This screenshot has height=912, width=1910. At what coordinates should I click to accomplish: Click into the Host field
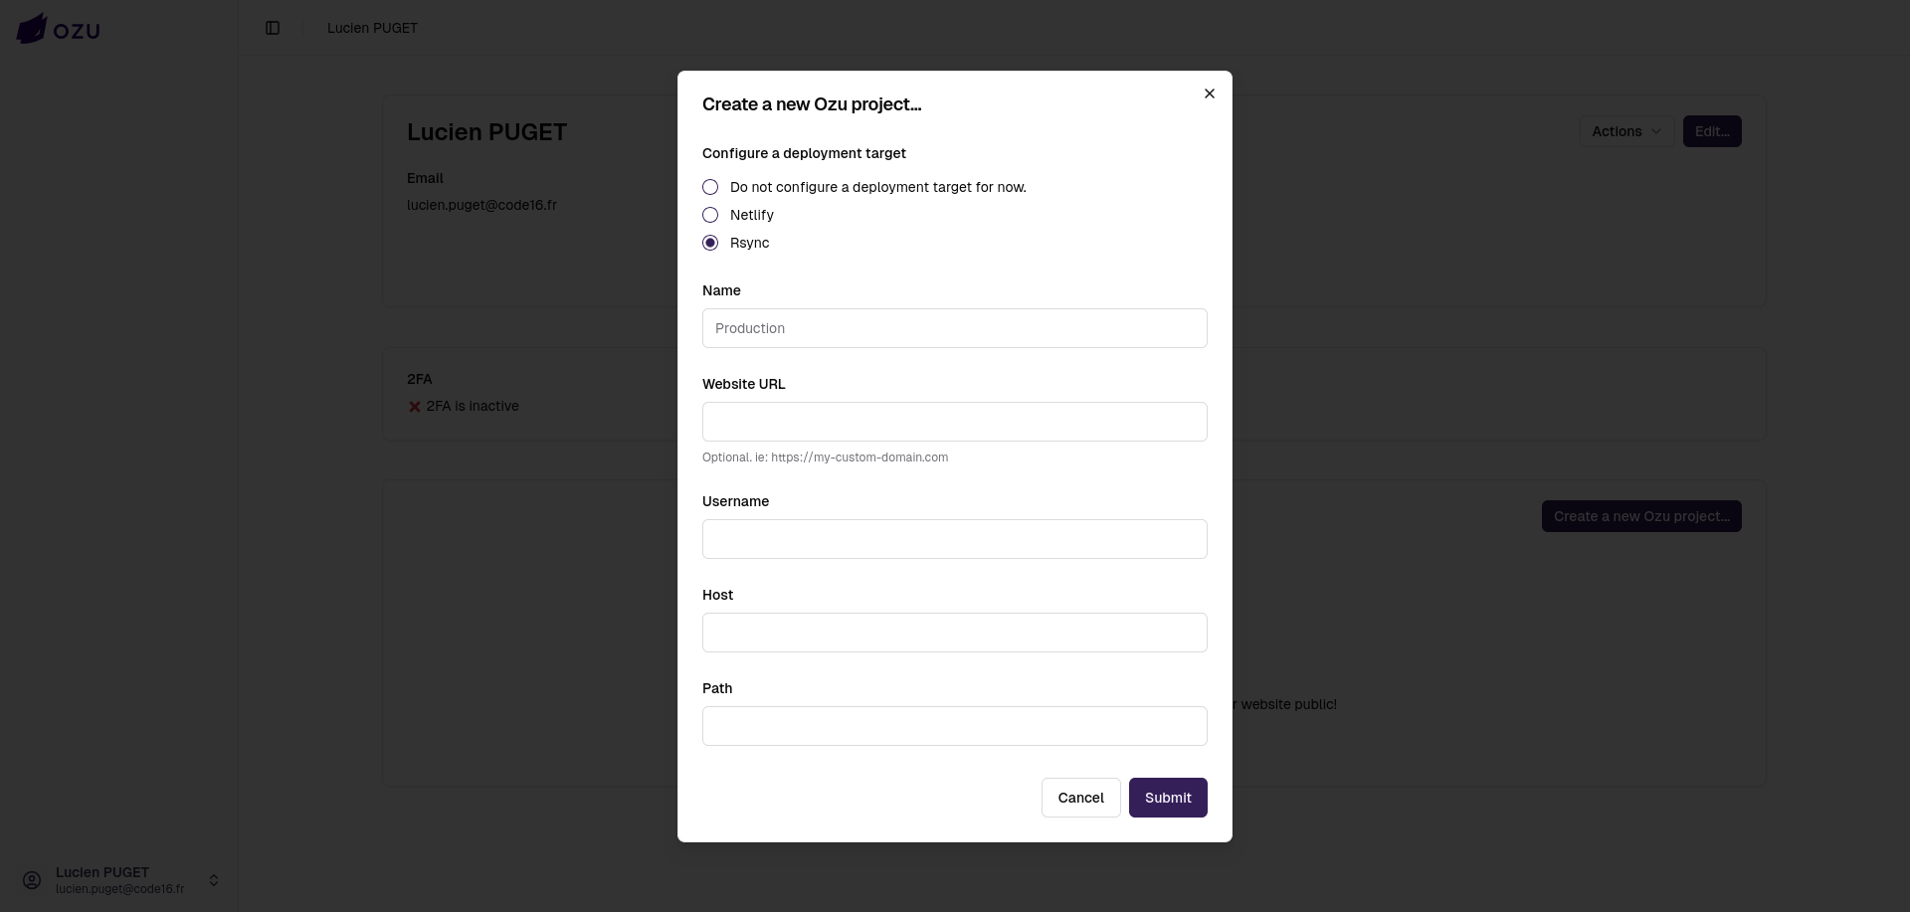coord(954,633)
